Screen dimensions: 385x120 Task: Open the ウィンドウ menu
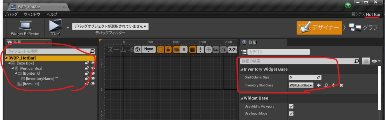[32, 15]
